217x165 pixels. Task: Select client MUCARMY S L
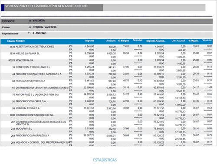point(24,129)
